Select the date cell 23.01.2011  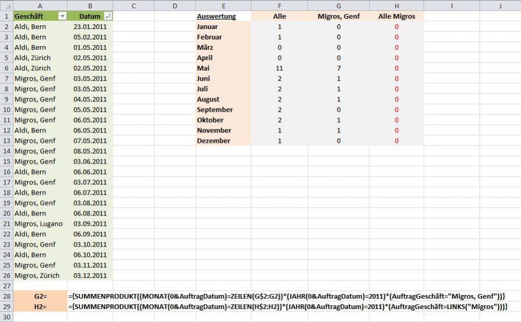[90, 26]
